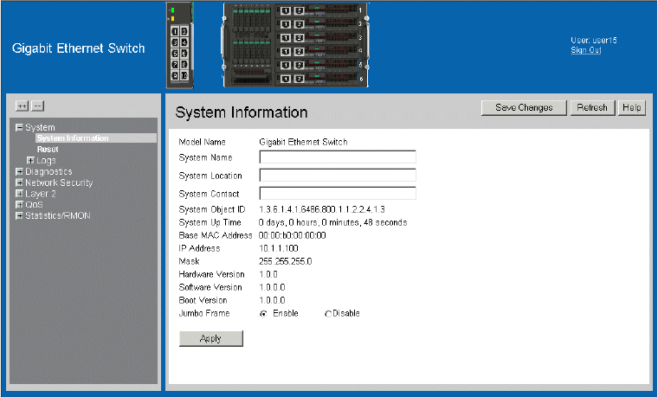The width and height of the screenshot is (658, 397).
Task: Expand the Statistics/RMON node
Action: 19,215
